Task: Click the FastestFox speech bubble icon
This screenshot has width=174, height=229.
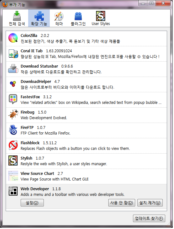Action: (13, 99)
